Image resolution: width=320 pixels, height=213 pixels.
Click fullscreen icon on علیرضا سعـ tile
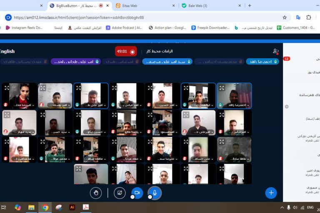[150, 142]
